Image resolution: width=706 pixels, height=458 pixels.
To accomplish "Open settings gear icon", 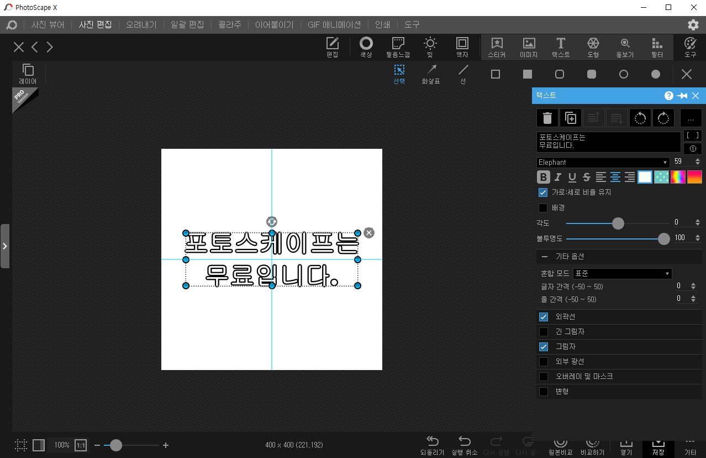I will [x=693, y=24].
